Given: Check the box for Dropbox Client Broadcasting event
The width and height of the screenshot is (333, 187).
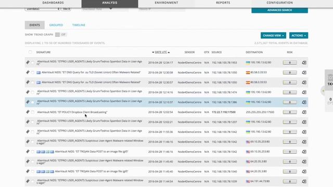Looking at the screenshot, I should point(32,112).
